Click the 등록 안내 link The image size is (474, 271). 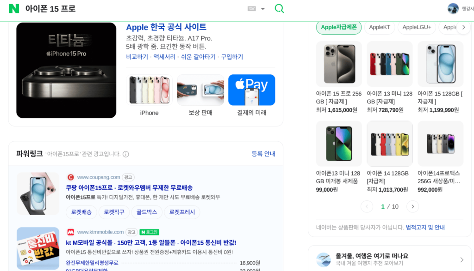pyautogui.click(x=263, y=154)
